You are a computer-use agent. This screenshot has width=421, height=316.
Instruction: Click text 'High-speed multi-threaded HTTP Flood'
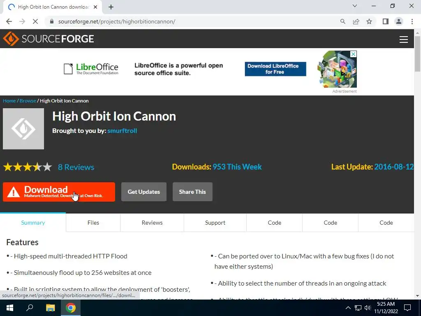tap(71, 256)
